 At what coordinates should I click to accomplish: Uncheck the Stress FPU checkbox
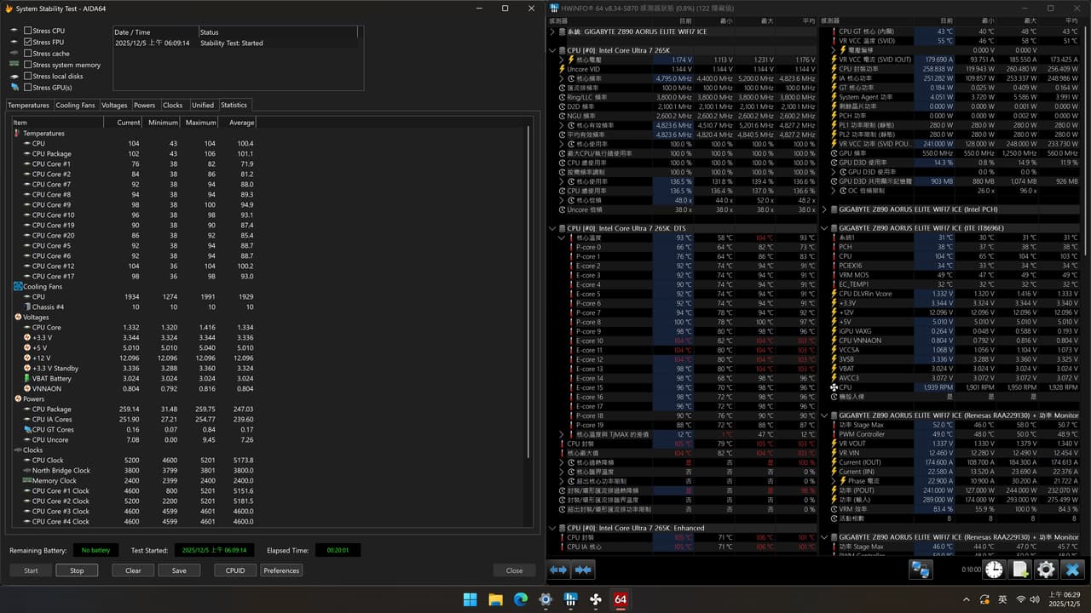pyautogui.click(x=28, y=42)
